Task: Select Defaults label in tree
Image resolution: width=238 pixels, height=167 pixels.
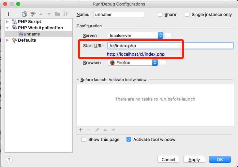Action: [27, 40]
